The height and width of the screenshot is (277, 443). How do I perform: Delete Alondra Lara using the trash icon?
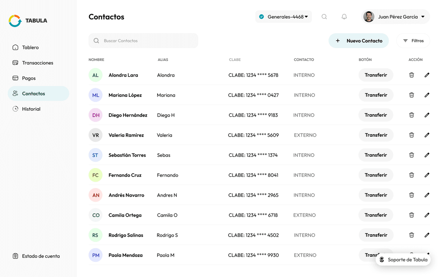pos(412,75)
